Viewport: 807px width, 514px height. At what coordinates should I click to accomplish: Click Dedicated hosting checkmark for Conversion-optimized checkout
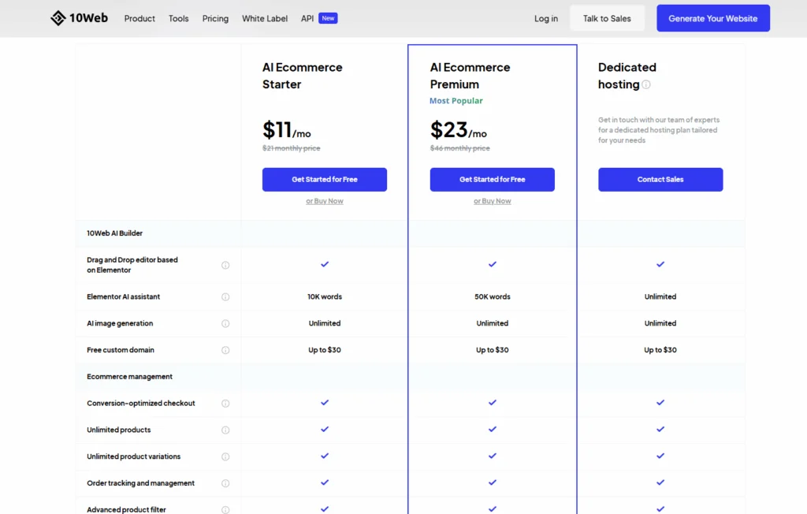pos(660,403)
